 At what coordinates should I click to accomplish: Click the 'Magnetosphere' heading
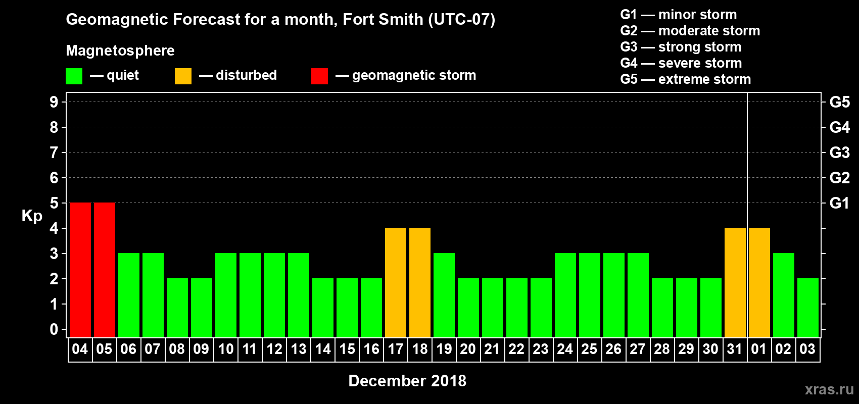click(120, 50)
